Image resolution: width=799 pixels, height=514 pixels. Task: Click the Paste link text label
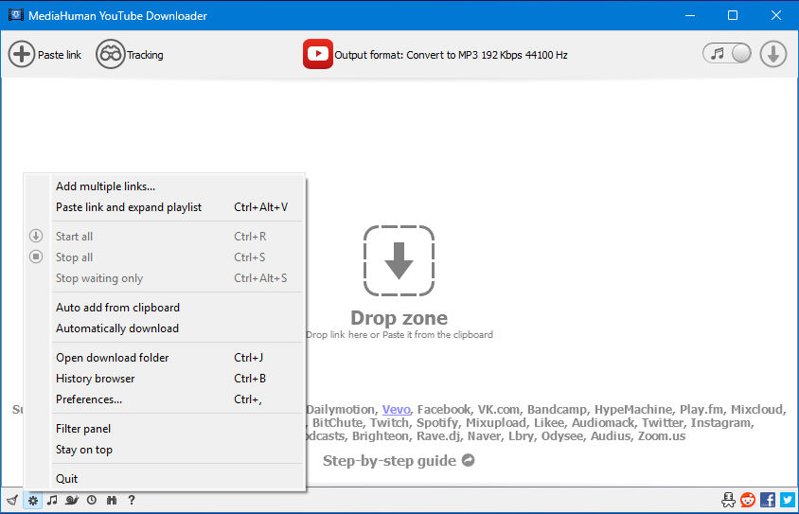[59, 55]
